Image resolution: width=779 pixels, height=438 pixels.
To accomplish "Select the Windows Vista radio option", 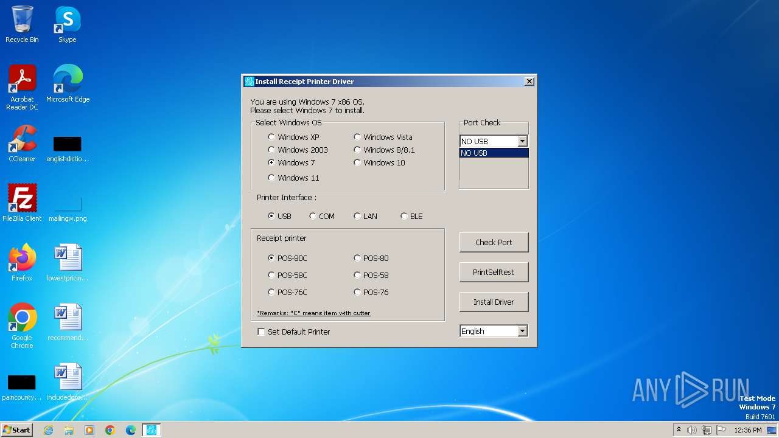I will [383, 137].
